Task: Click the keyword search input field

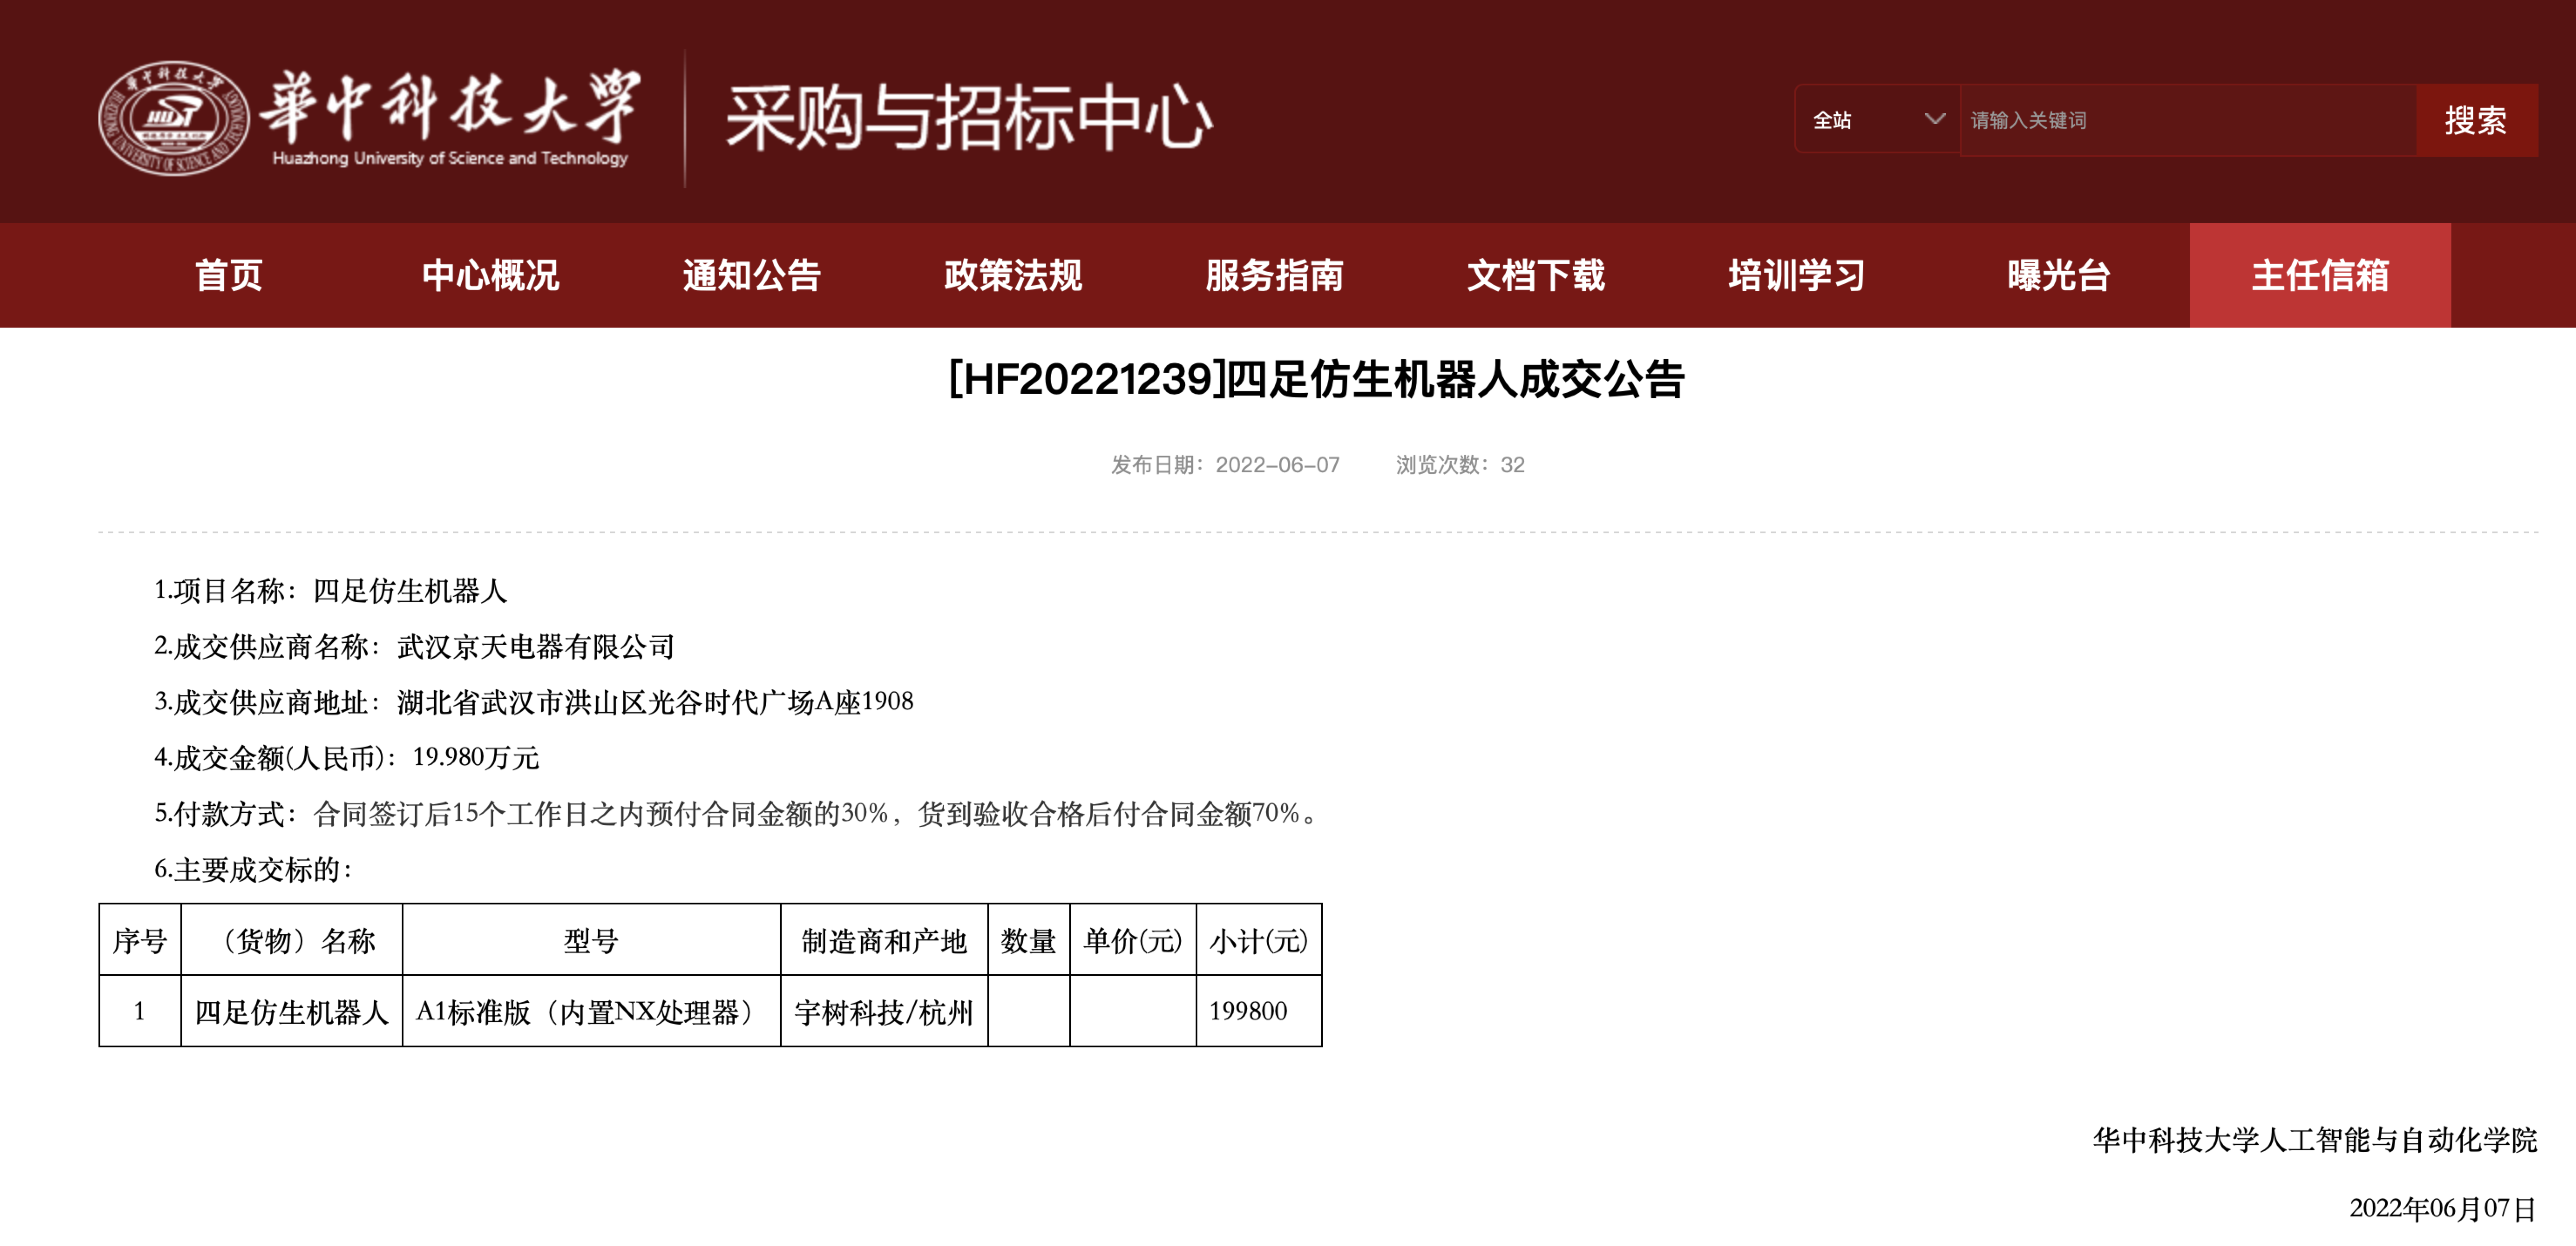Action: click(2188, 120)
